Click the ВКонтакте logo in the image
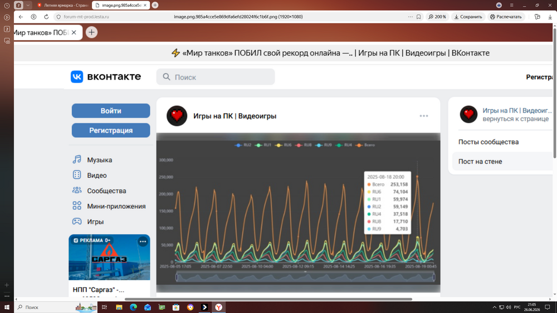The height and width of the screenshot is (313, 557). click(x=105, y=76)
